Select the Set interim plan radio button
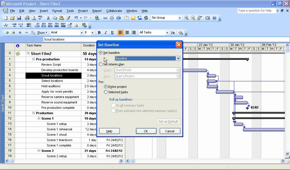The image size is (290, 170). (x=101, y=64)
